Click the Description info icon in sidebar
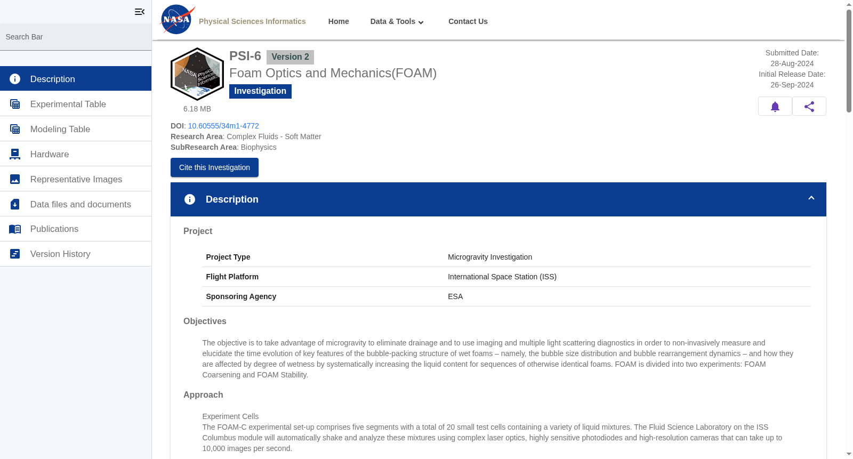 click(15, 79)
